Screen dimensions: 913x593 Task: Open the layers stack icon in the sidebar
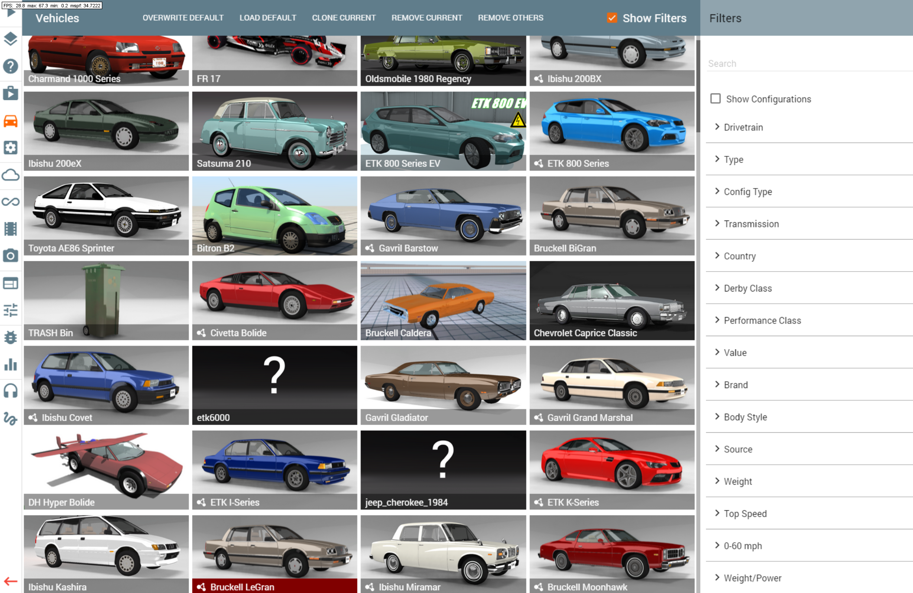pos(10,39)
